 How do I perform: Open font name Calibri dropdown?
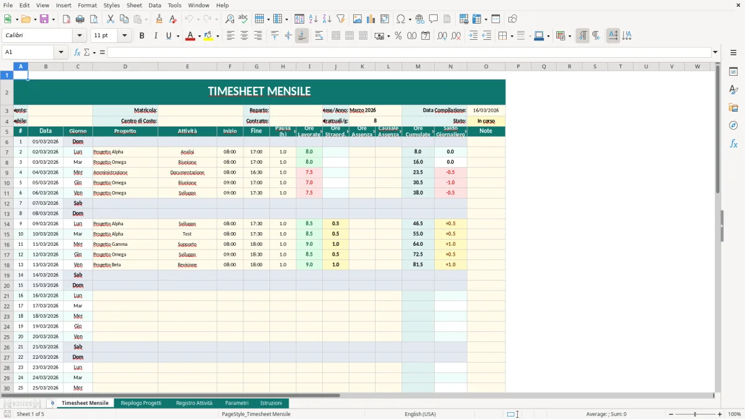pyautogui.click(x=80, y=35)
